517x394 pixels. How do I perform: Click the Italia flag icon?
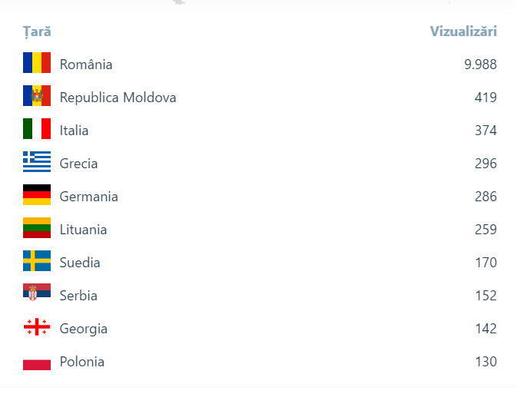pos(37,129)
